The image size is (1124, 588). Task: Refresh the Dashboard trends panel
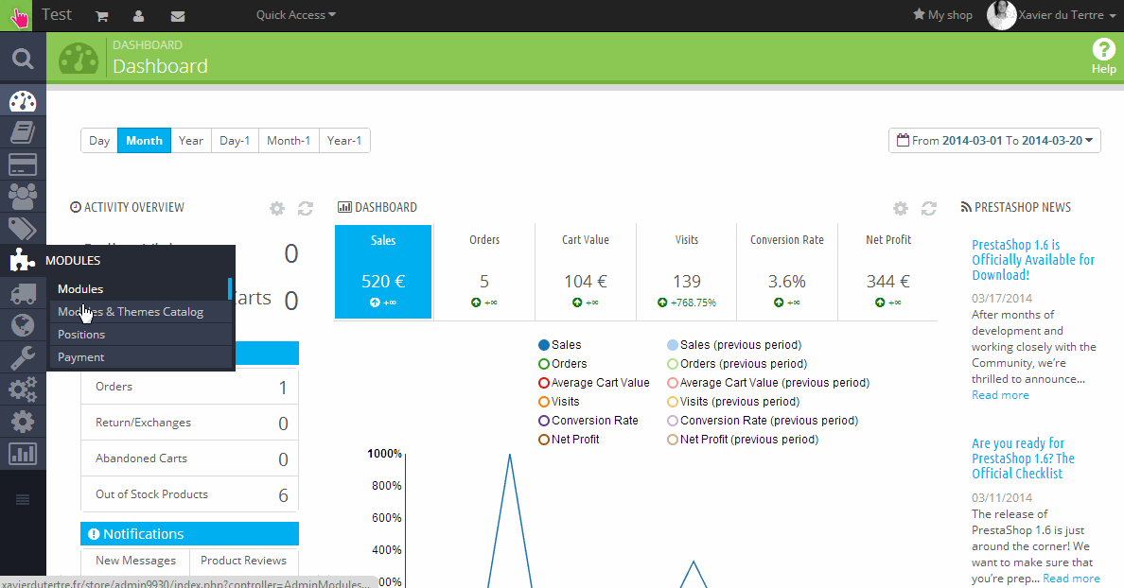click(x=929, y=208)
